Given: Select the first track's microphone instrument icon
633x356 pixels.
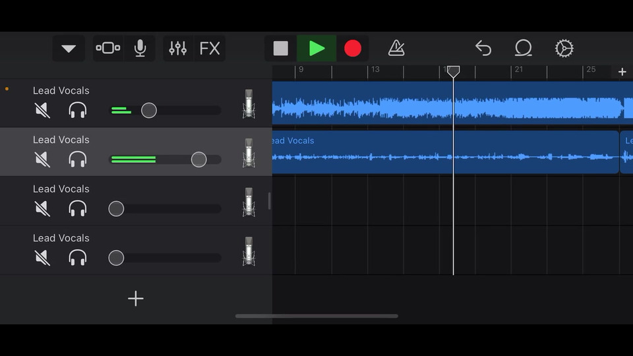Looking at the screenshot, I should coord(249,104).
